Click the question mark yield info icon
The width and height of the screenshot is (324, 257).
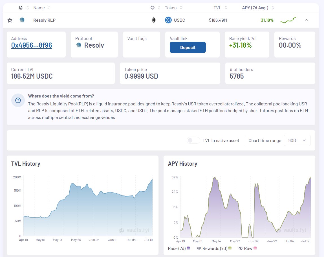point(18,100)
